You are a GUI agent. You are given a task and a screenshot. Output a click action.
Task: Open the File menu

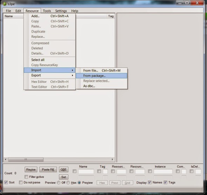[x=8, y=11]
